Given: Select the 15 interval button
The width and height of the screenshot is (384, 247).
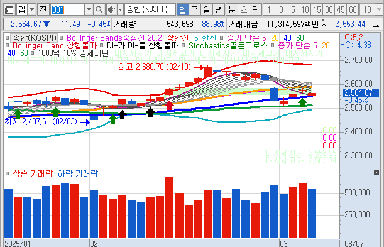Looking at the screenshot, I should click(x=317, y=9).
